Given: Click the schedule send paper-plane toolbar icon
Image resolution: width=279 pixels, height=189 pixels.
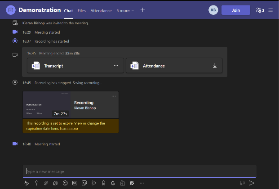Looking at the screenshot, I should (x=94, y=183).
